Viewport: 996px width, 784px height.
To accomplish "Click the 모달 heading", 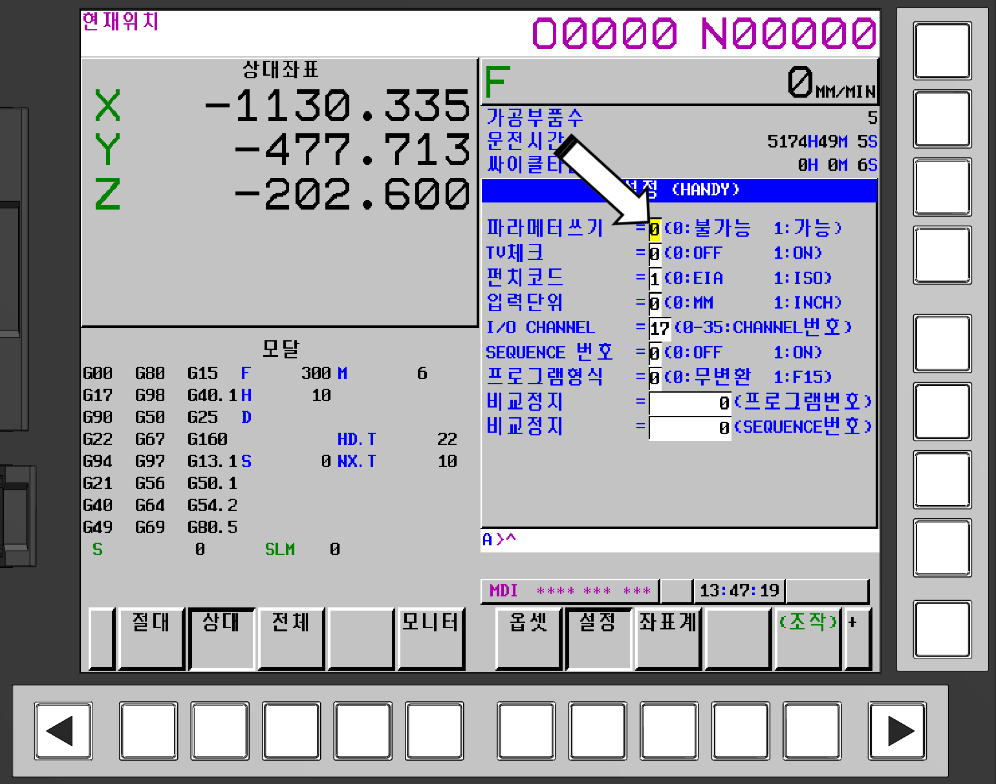I will point(281,349).
